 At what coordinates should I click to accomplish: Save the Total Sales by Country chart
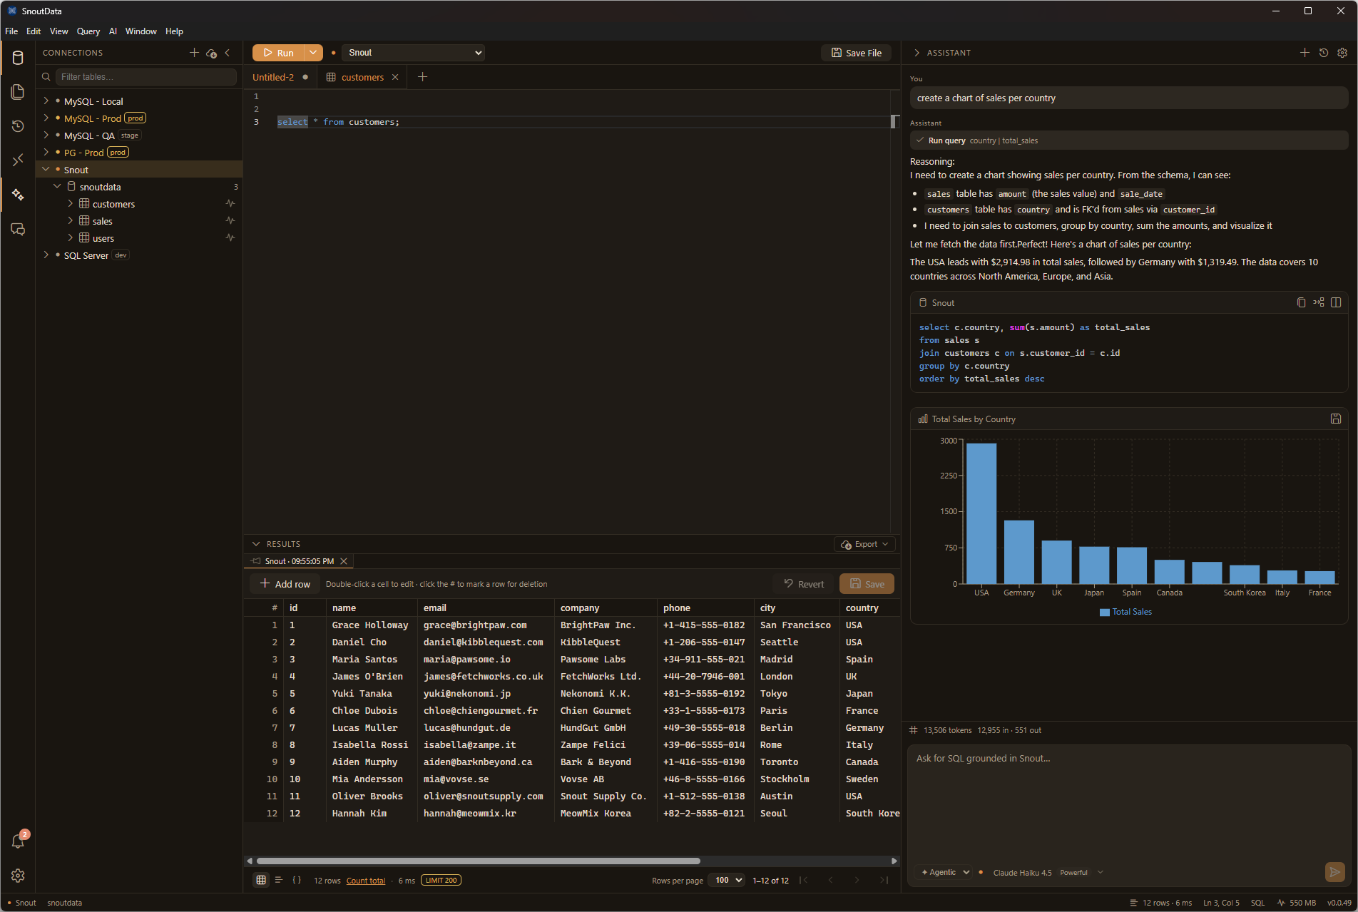(x=1336, y=419)
